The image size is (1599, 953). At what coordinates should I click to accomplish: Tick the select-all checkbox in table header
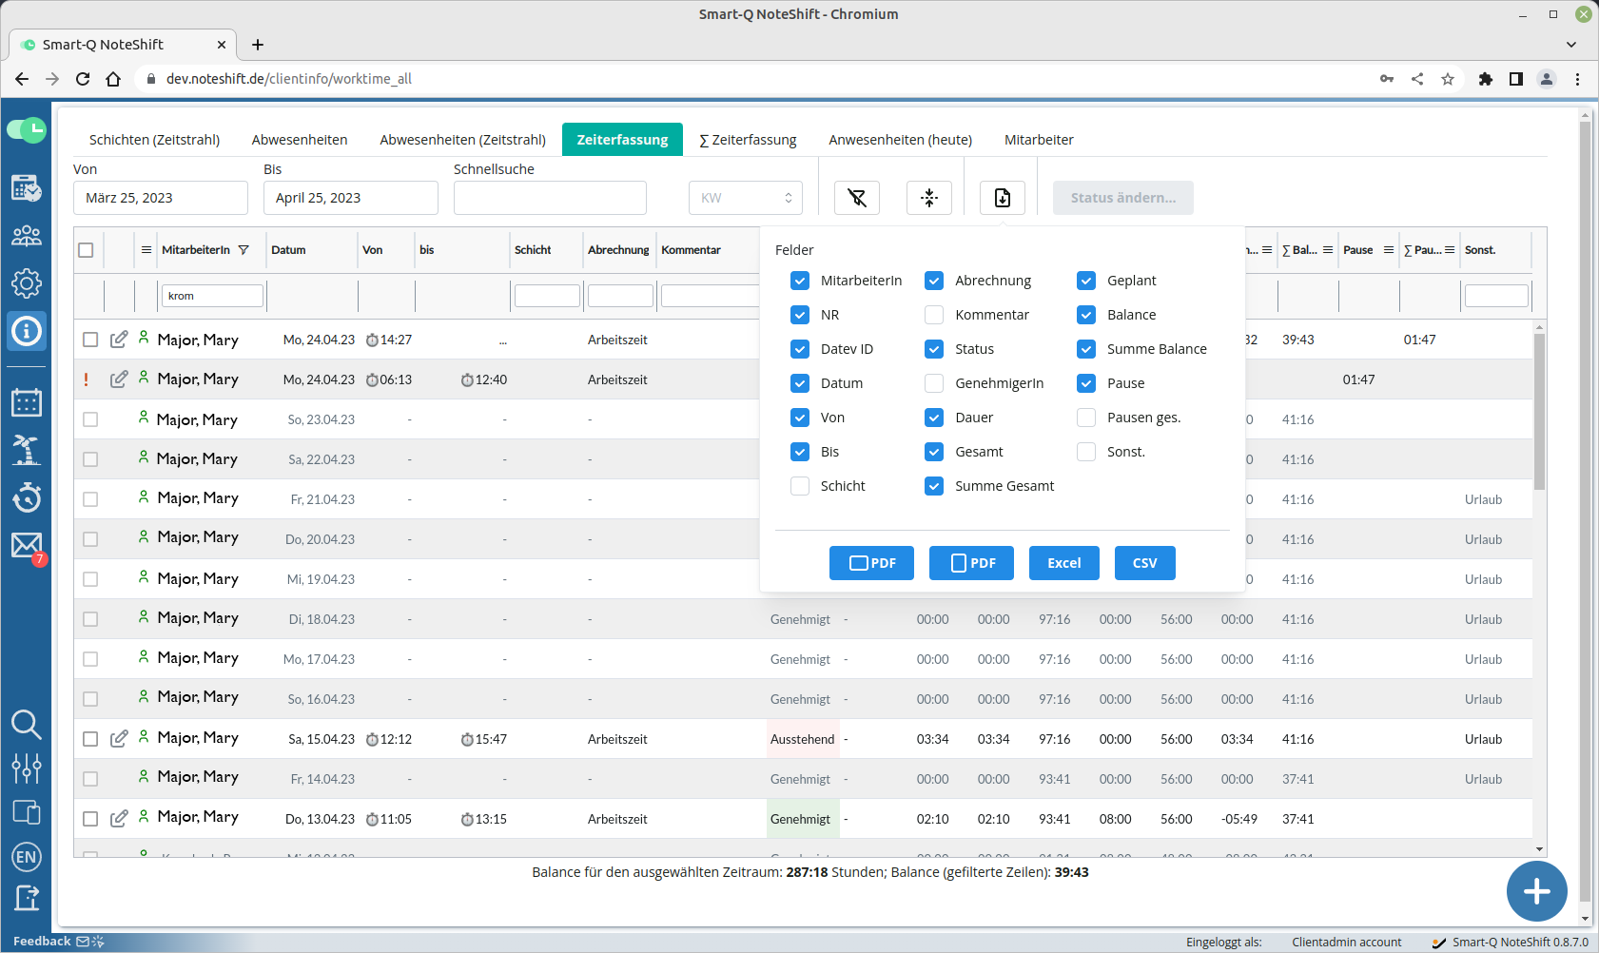point(86,250)
